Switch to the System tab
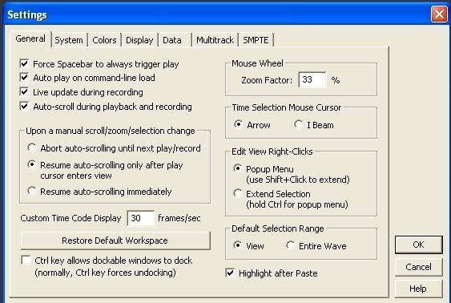 click(69, 40)
